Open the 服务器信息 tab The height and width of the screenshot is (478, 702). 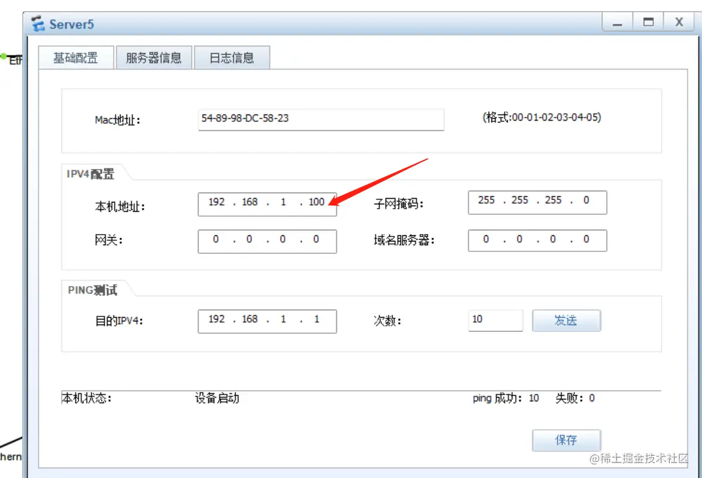point(154,58)
